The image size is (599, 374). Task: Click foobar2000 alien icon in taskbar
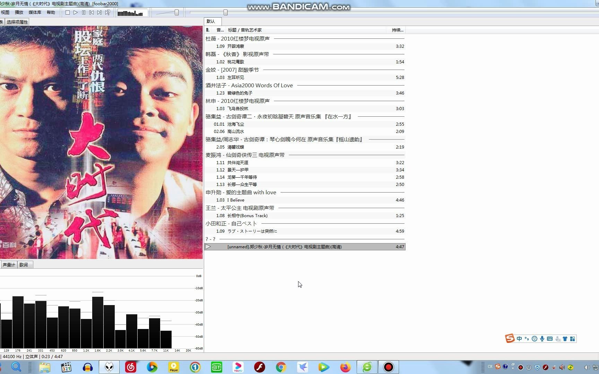[109, 367]
